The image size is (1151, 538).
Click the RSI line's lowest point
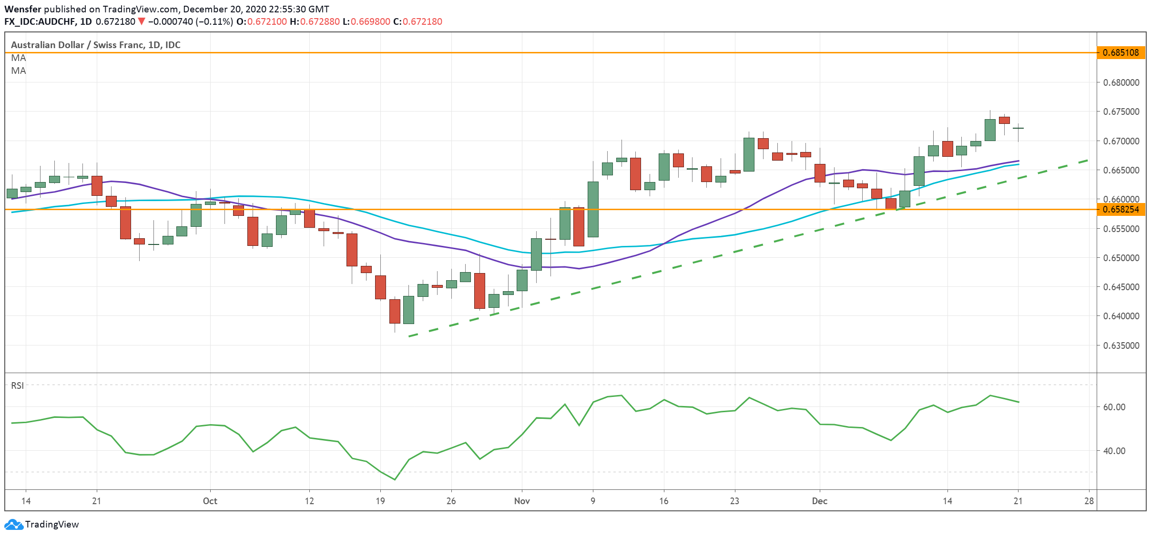click(x=395, y=479)
